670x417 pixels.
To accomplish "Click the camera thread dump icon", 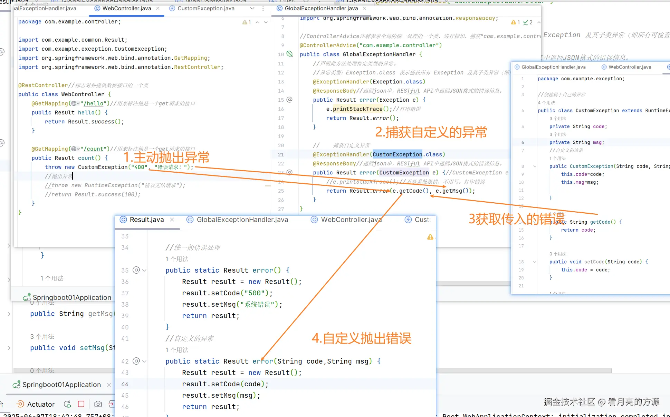I will (x=98, y=404).
